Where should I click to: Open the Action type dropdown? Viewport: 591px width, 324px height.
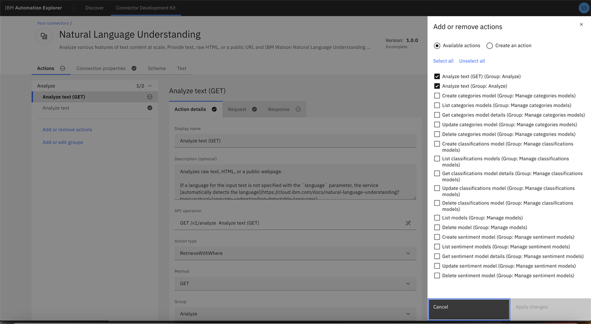tap(295, 253)
